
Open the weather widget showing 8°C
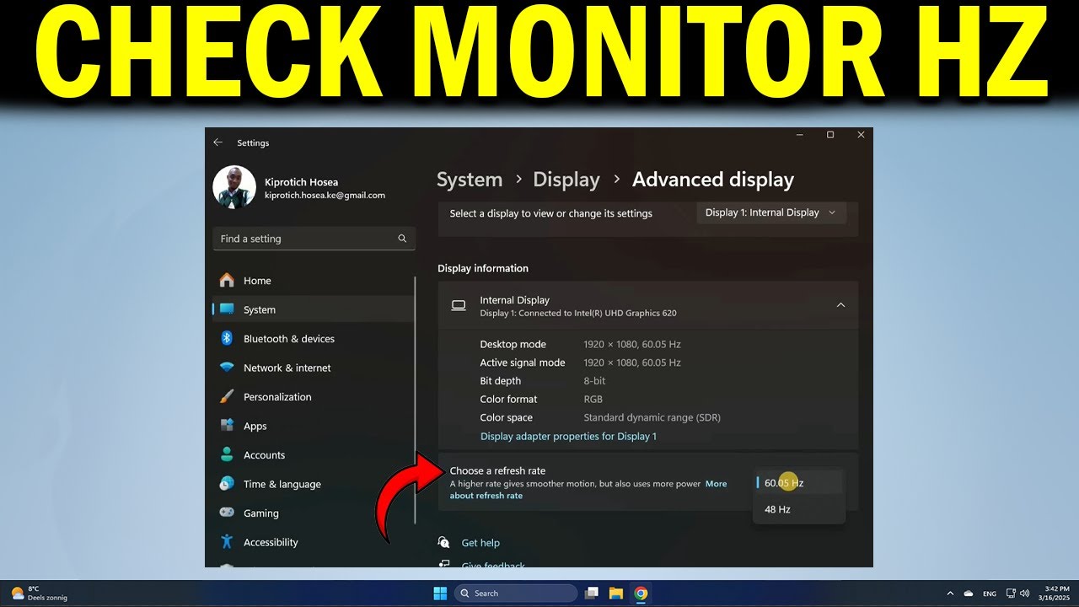39,594
